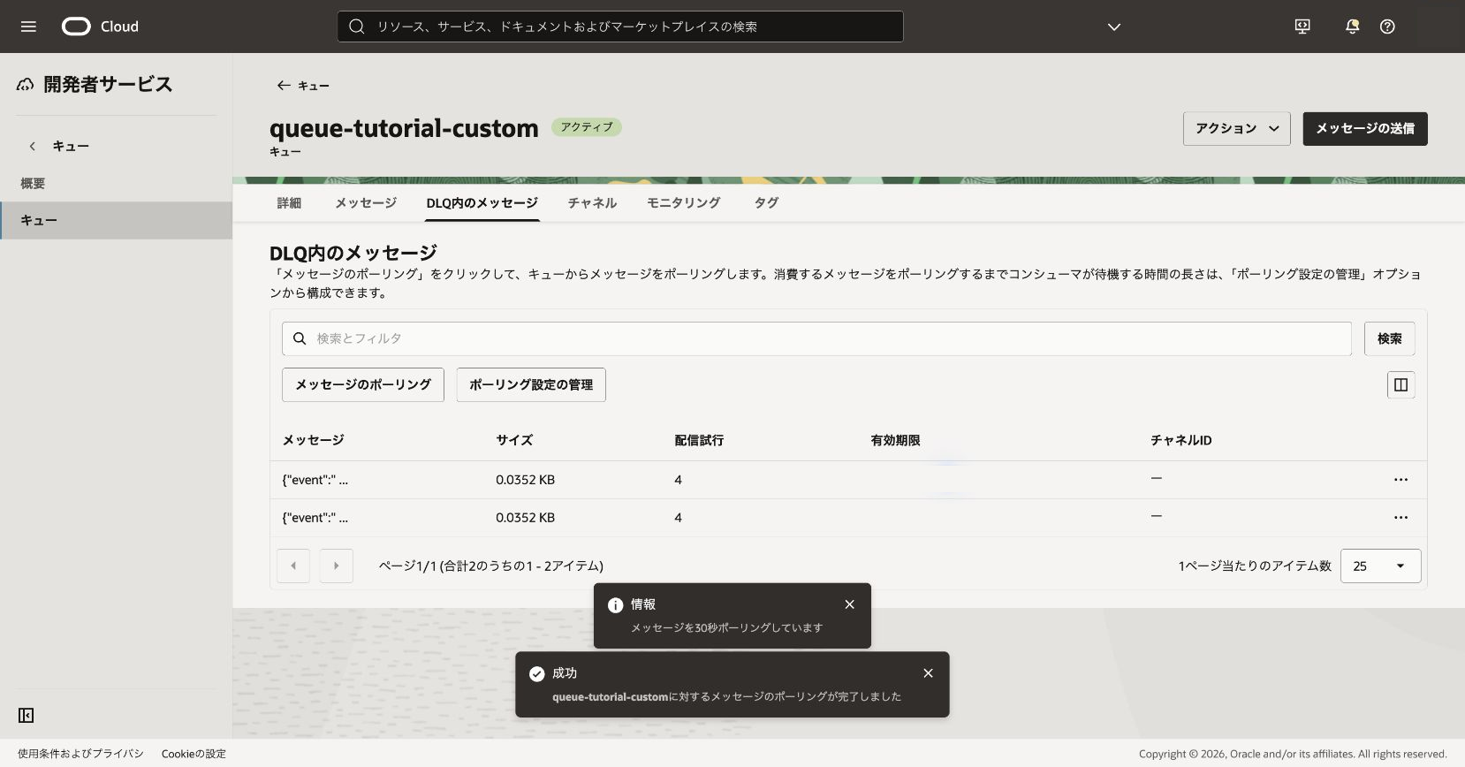The image size is (1465, 767).
Task: Go to next page arrow
Action: pos(336,566)
